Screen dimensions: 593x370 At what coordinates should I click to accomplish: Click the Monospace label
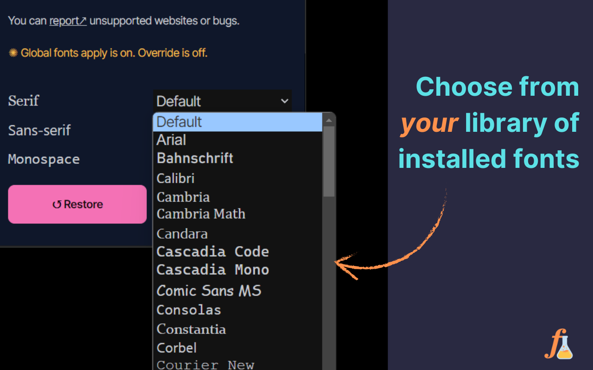(44, 160)
